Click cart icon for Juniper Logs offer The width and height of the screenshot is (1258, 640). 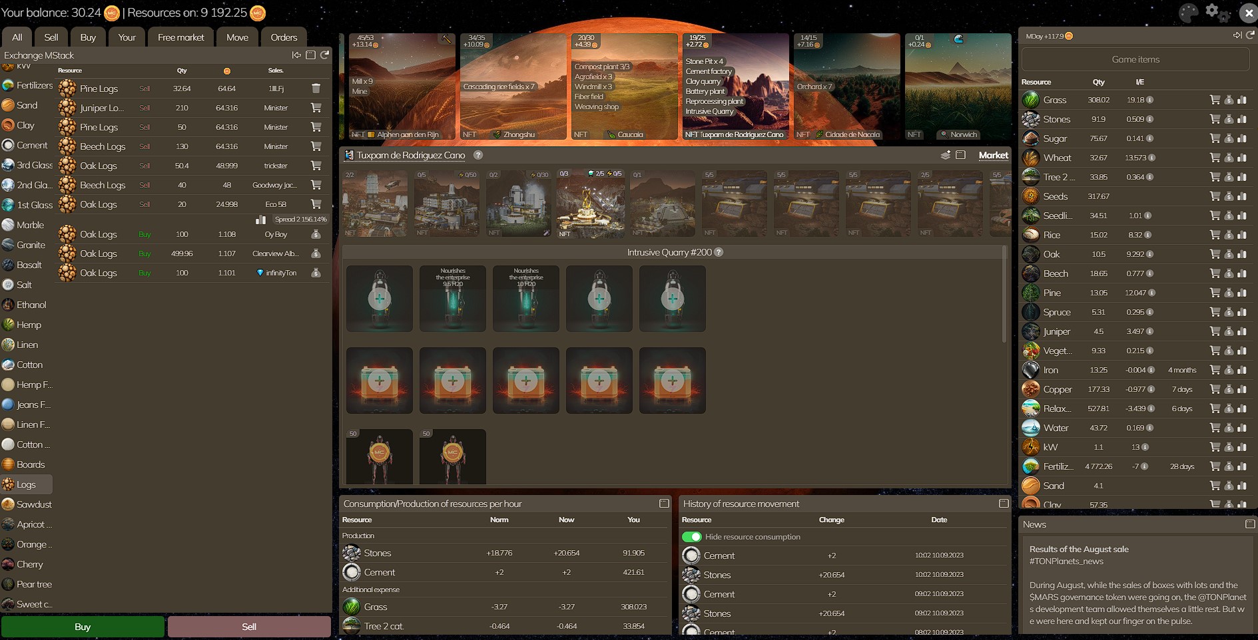tap(316, 108)
